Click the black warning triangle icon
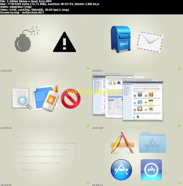 [64, 42]
